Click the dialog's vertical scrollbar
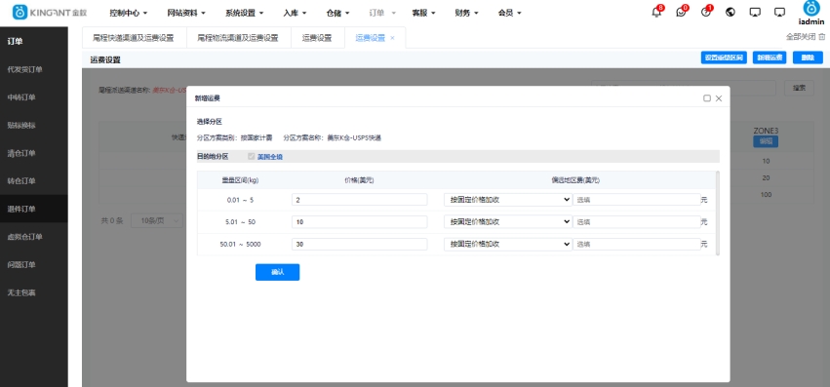The image size is (830, 387). click(x=718, y=213)
